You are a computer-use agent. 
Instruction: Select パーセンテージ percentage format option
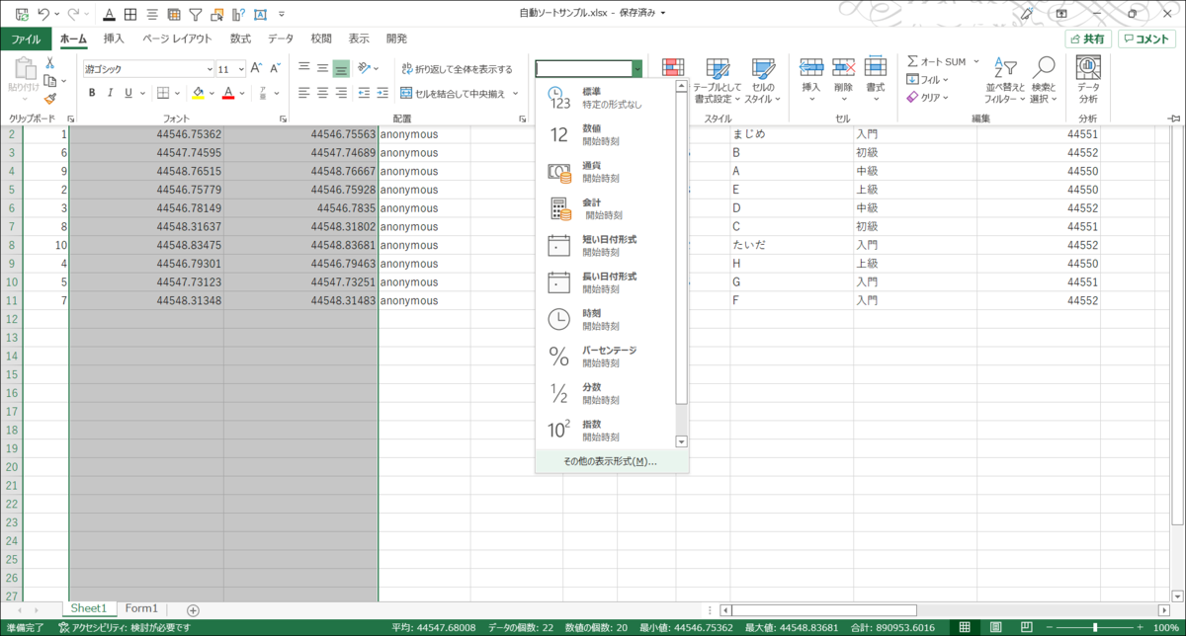click(x=605, y=357)
